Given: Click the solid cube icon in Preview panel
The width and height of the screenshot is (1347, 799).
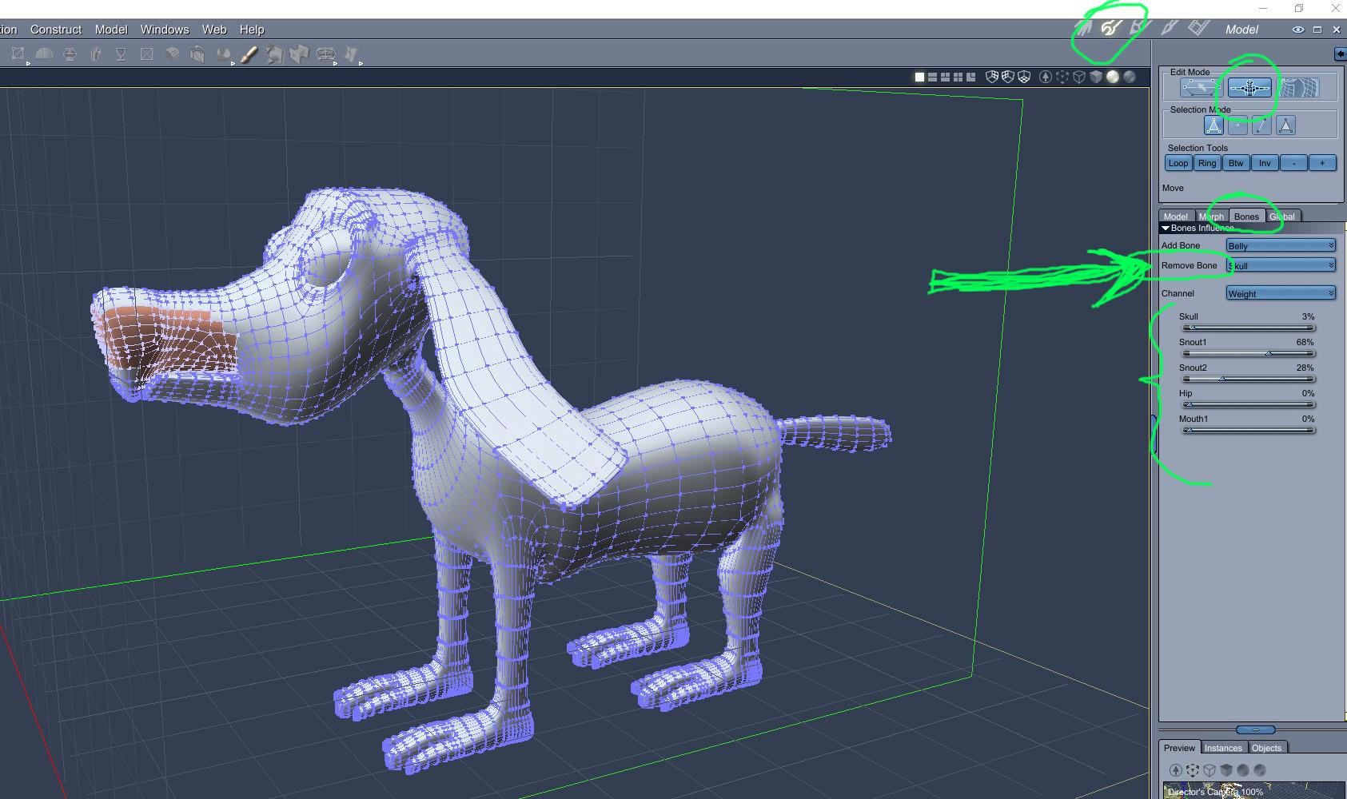Looking at the screenshot, I should pyautogui.click(x=1226, y=770).
